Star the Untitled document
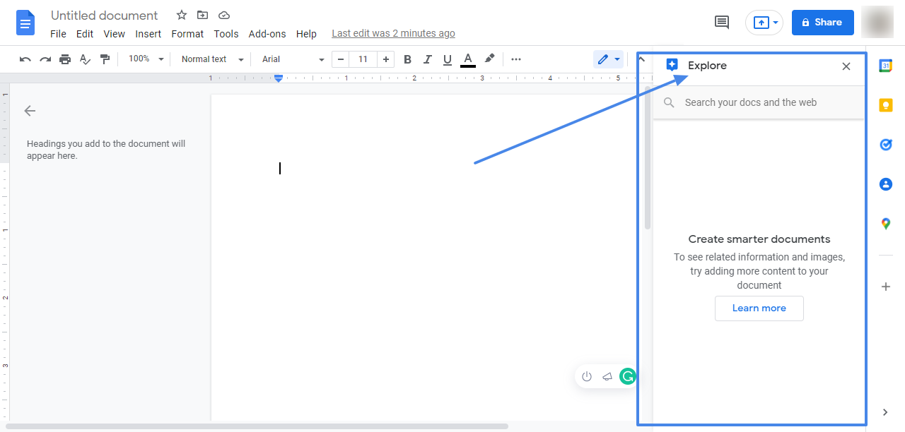Screen dimensions: 905x432 182,16
